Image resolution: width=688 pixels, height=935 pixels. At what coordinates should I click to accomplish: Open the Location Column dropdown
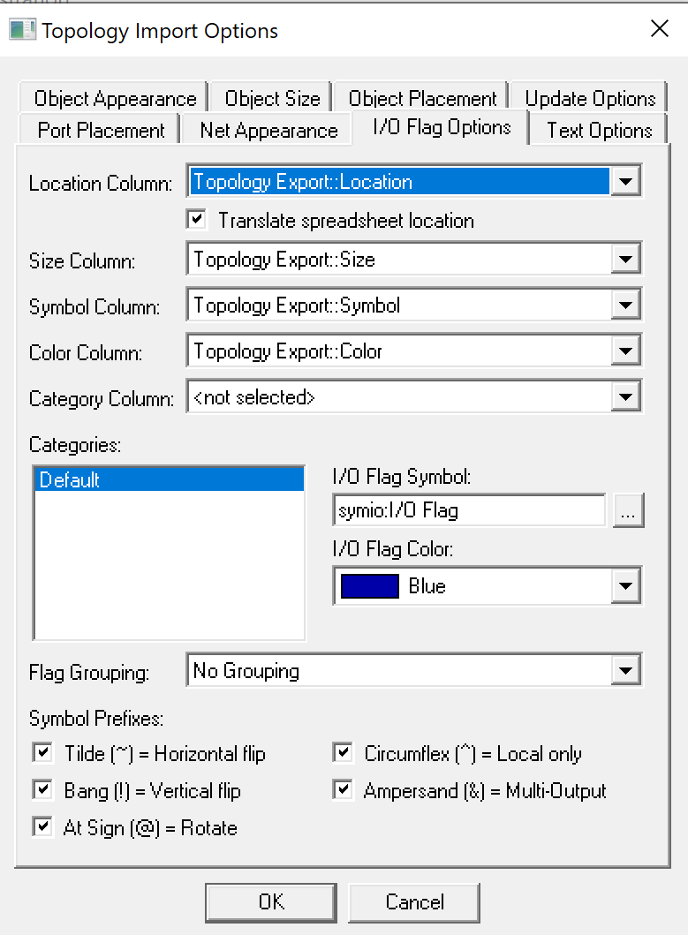[626, 183]
